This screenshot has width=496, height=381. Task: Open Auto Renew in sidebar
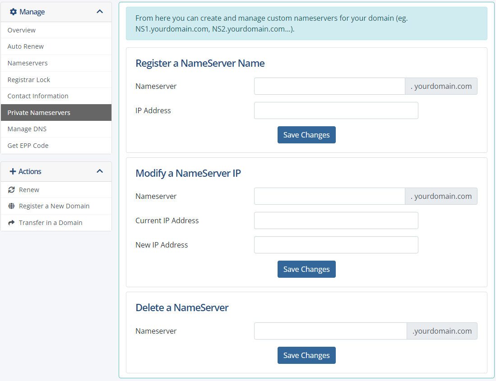[56, 46]
